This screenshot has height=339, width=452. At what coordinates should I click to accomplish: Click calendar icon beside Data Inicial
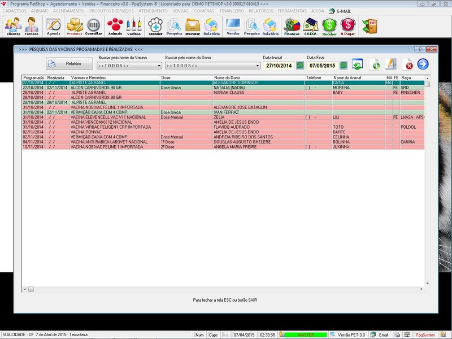point(300,66)
